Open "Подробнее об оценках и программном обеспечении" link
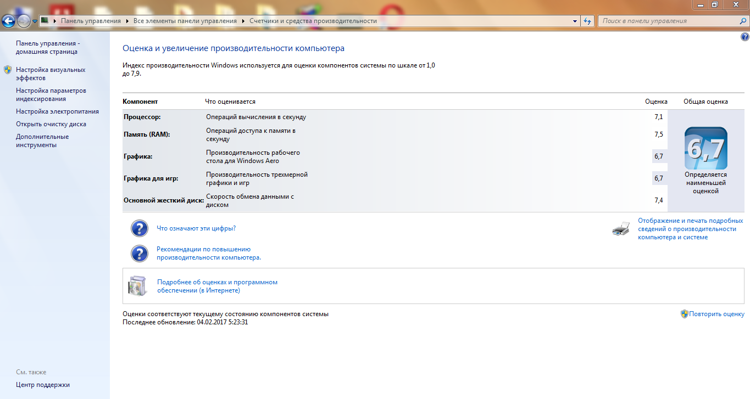 [217, 286]
